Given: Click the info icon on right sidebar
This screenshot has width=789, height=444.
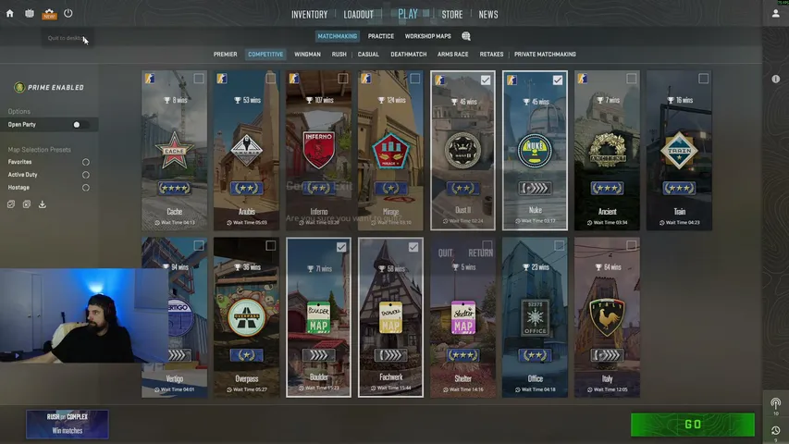Looking at the screenshot, I should click(x=775, y=79).
